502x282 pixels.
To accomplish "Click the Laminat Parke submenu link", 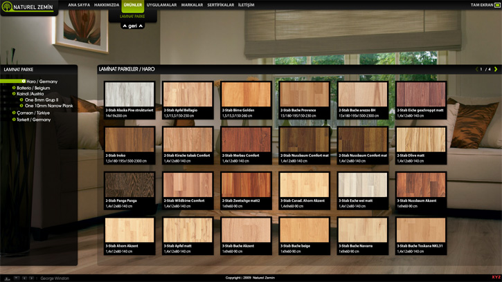I will [x=132, y=16].
